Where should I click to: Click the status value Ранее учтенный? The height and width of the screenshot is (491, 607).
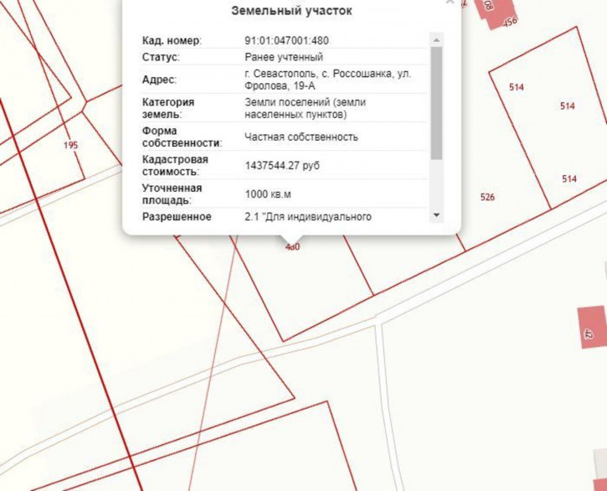click(x=284, y=57)
